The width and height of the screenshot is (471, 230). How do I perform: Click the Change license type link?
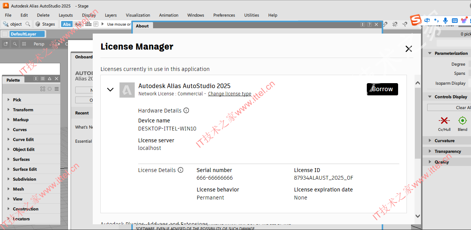click(x=229, y=94)
